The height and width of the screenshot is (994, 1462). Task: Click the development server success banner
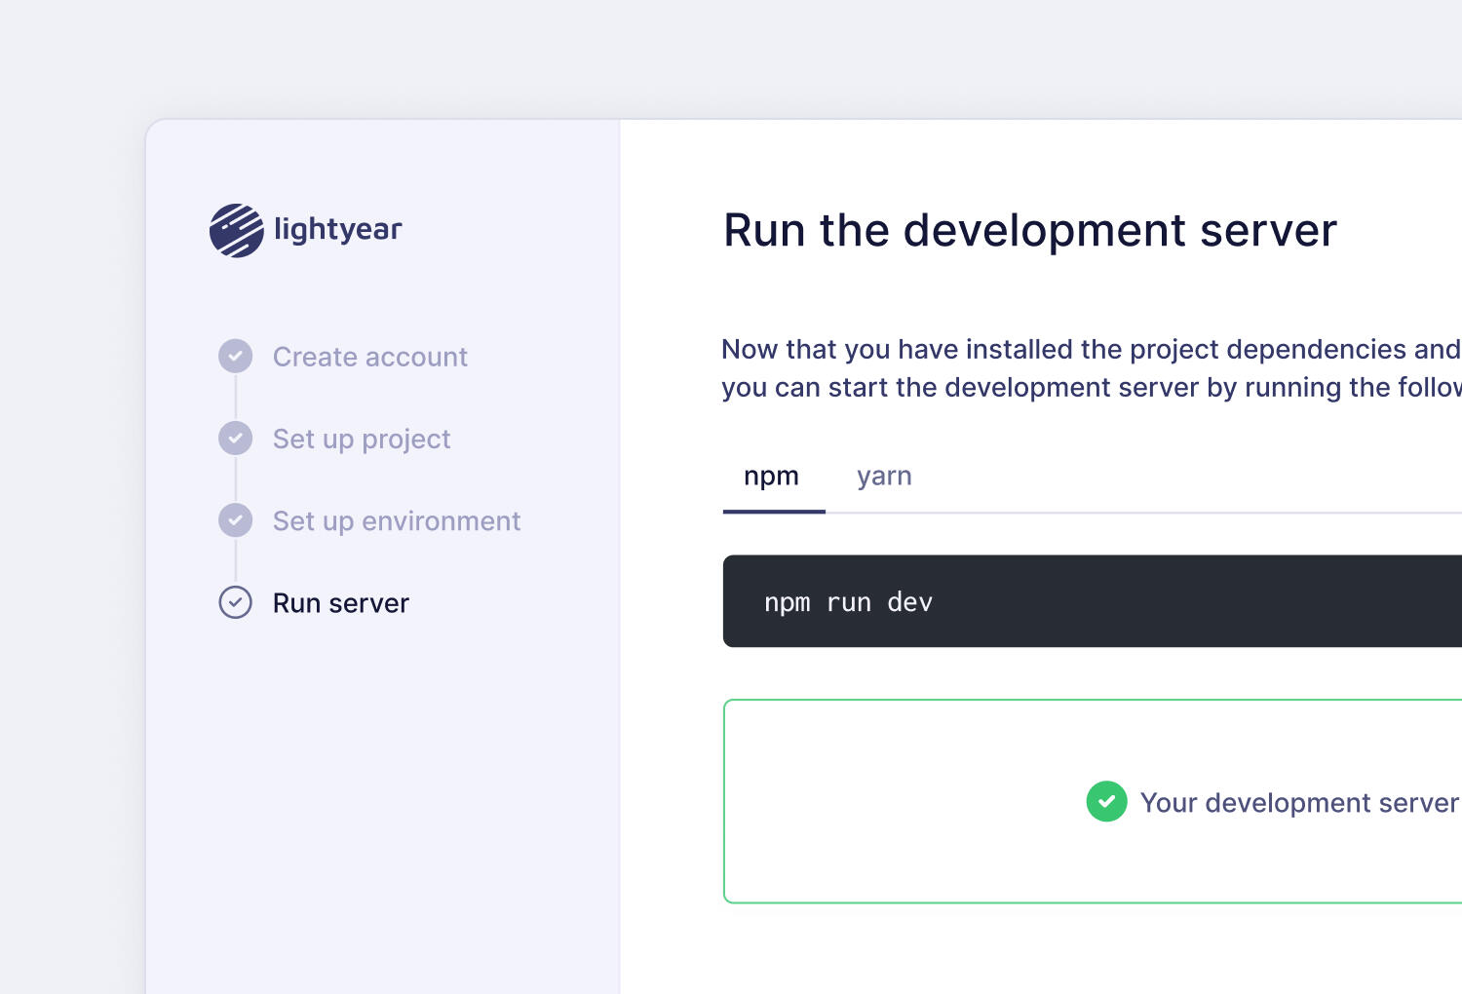click(1092, 801)
